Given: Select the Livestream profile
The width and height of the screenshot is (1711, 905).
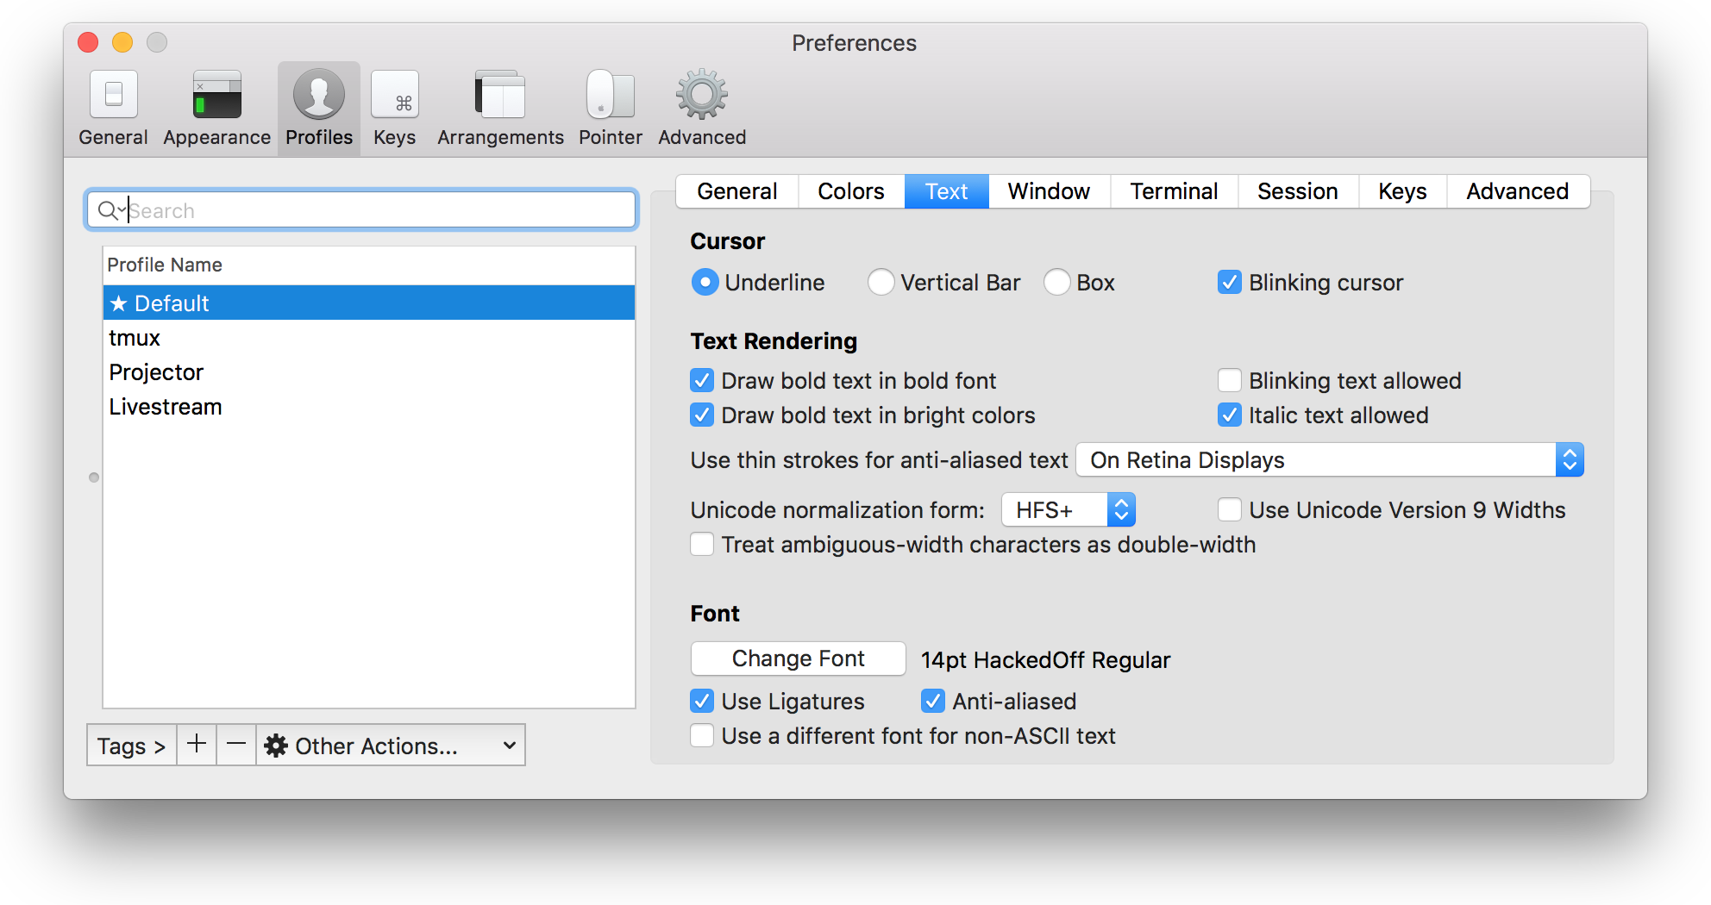Looking at the screenshot, I should pyautogui.click(x=369, y=407).
